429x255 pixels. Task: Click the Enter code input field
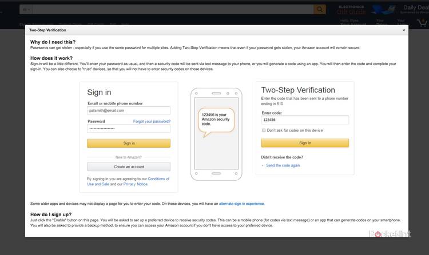[305, 120]
